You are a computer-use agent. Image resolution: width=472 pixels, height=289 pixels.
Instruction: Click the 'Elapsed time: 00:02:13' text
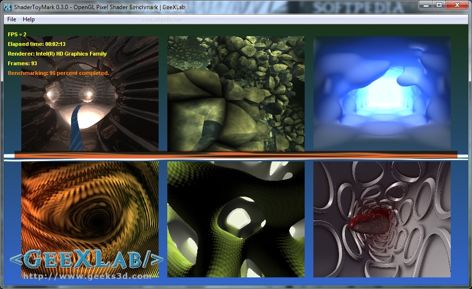click(37, 44)
